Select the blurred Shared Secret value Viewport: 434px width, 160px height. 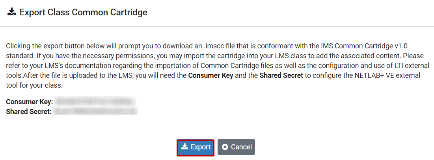tap(95, 112)
